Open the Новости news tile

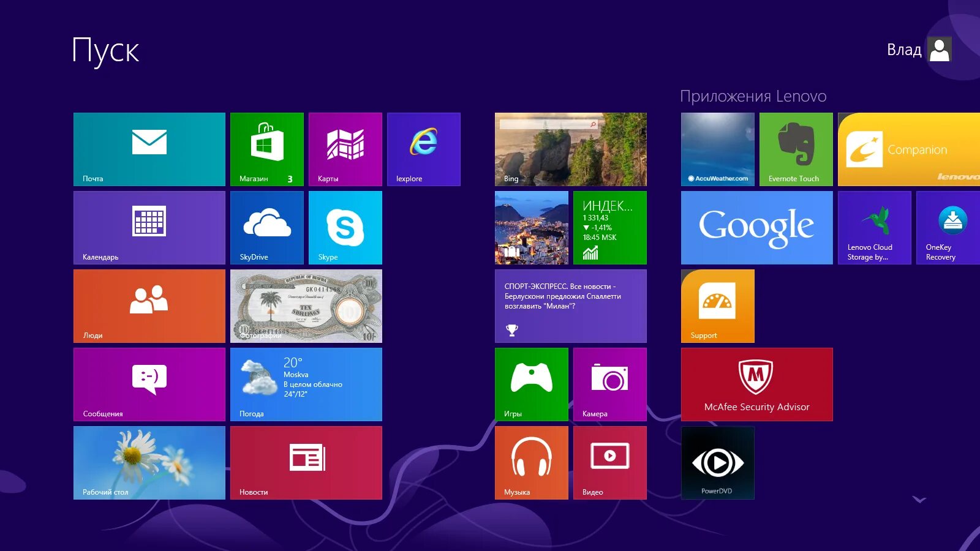306,463
